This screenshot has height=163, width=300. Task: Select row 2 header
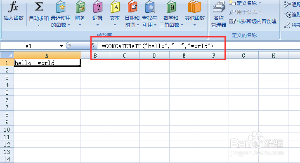point(7,70)
